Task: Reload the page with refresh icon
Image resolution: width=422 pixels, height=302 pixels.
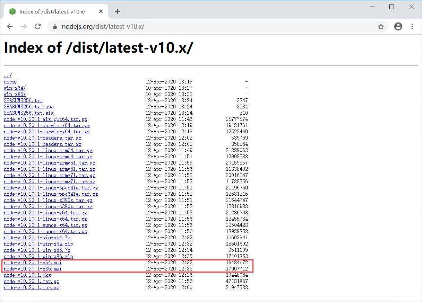Action: click(x=38, y=26)
